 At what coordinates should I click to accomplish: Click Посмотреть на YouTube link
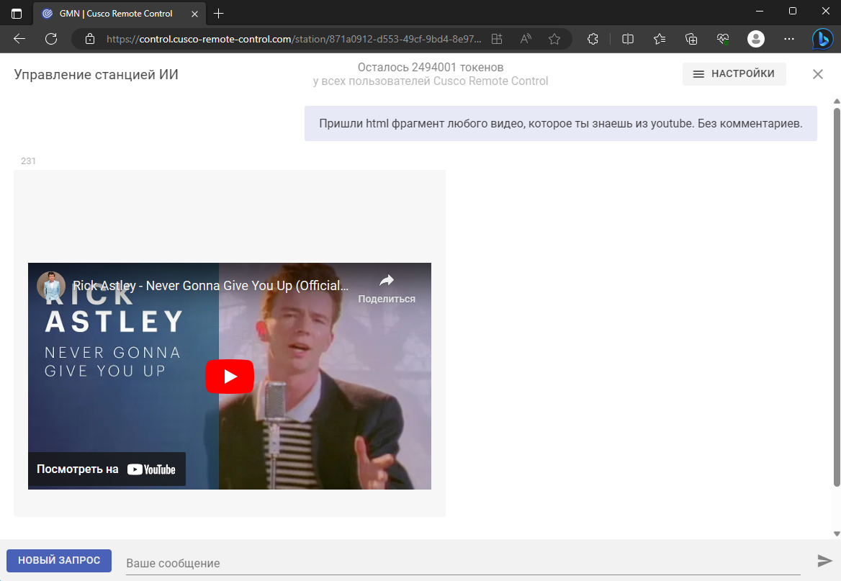coord(107,469)
